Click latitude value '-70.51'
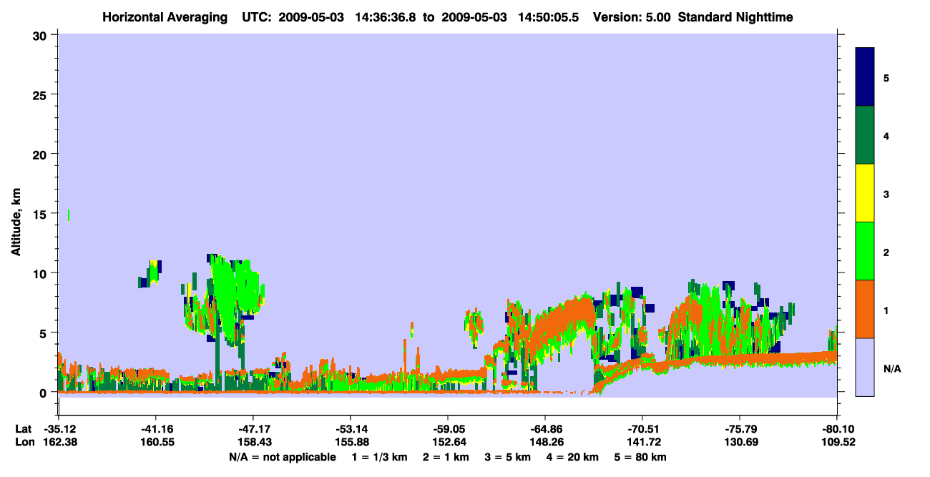The image size is (930, 477). point(642,429)
